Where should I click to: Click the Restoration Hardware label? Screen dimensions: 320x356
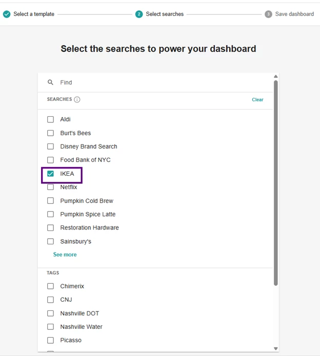[90, 228]
